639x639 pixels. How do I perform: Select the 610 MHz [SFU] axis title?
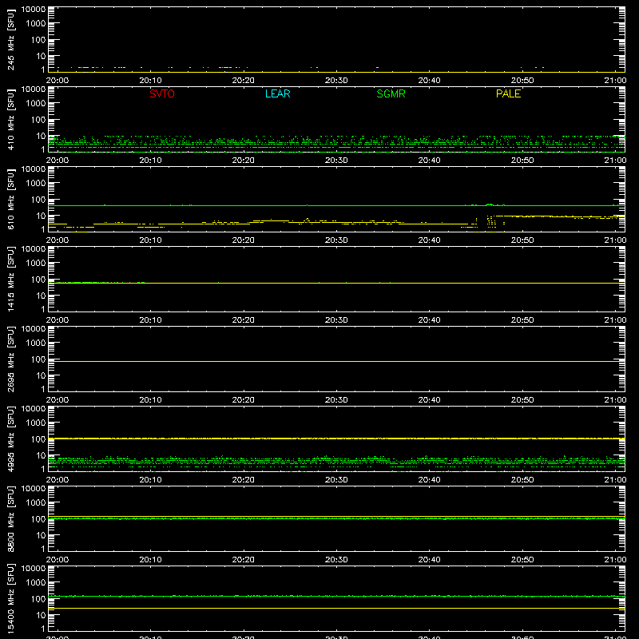[x=10, y=200]
